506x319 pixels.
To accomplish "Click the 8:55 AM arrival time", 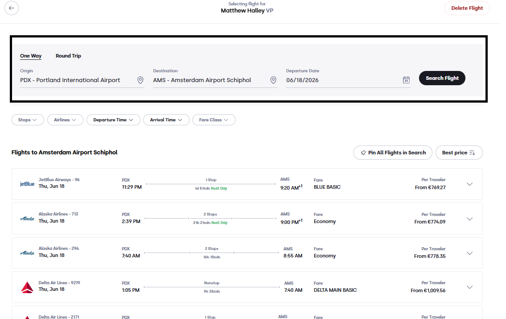I will pos(293,256).
